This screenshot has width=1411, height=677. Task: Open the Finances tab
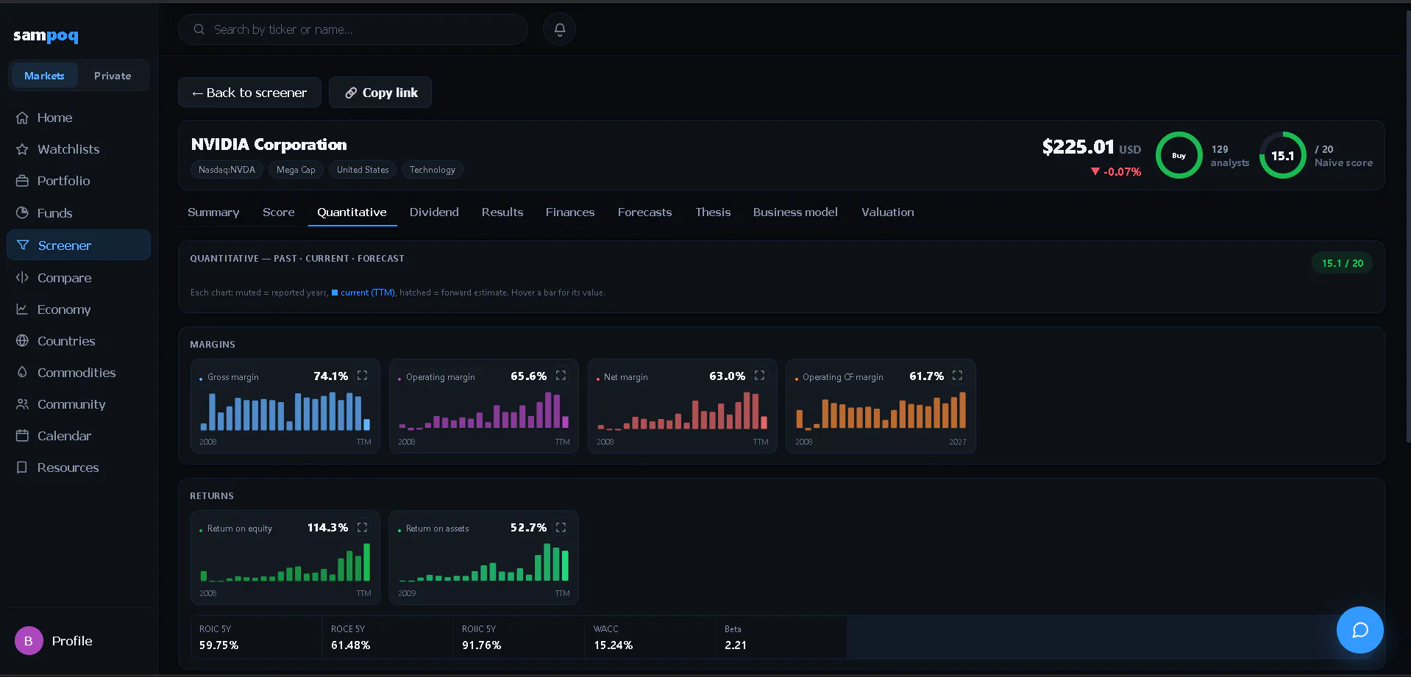[570, 212]
